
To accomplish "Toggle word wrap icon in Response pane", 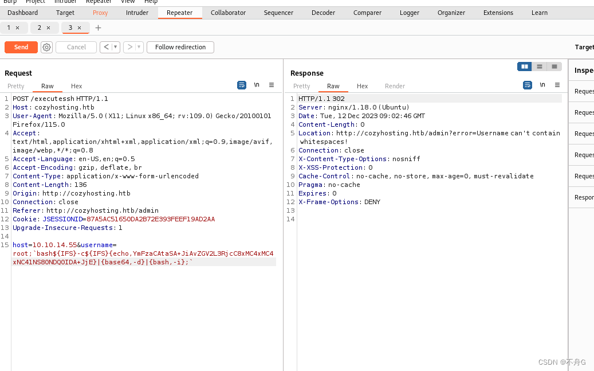I will pyautogui.click(x=528, y=85).
